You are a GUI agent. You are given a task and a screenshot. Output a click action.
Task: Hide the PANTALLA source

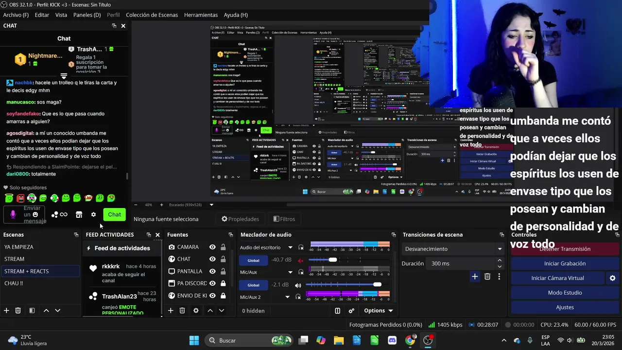212,271
